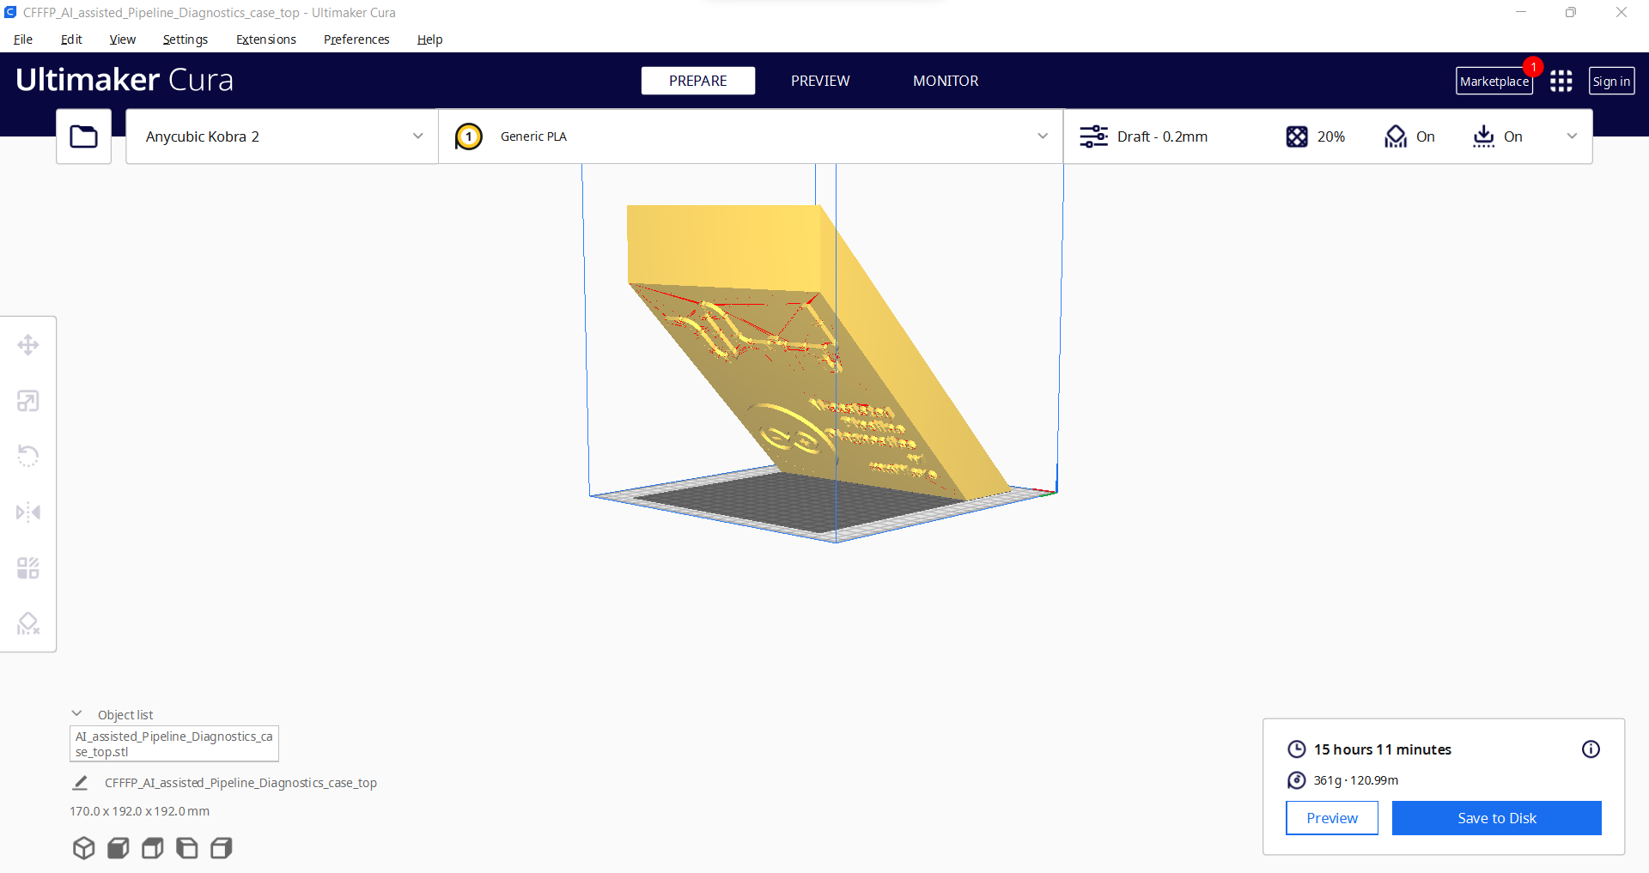1649x873 pixels.
Task: Open the File menu
Action: [23, 39]
